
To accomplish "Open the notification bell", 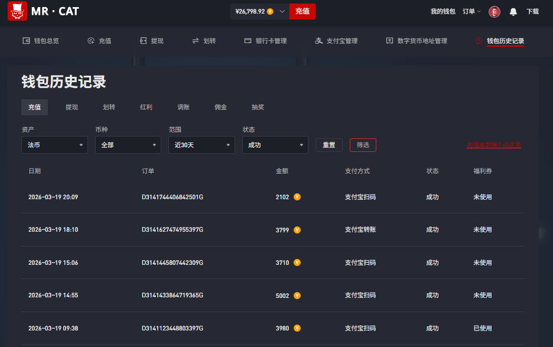I will 513,12.
